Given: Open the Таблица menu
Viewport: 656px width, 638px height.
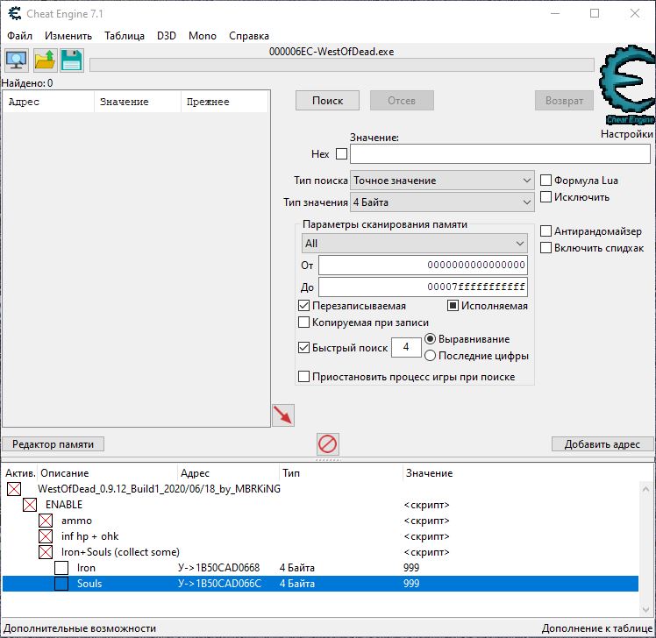Looking at the screenshot, I should point(125,36).
